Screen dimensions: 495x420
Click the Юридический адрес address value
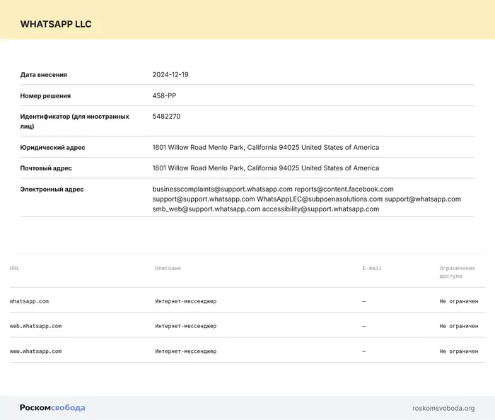coord(265,148)
